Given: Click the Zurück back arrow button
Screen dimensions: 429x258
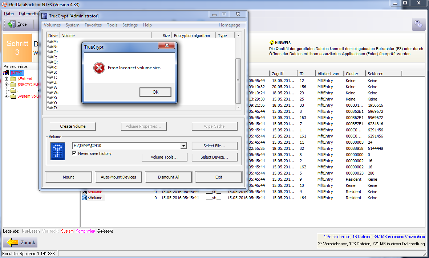Looking at the screenshot, I should pos(20,242).
